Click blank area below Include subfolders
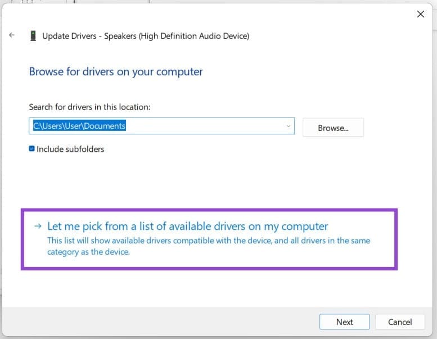The width and height of the screenshot is (437, 339). click(169, 180)
